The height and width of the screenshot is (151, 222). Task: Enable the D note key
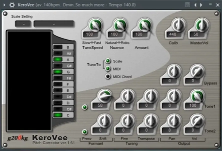pyautogui.click(x=63, y=103)
